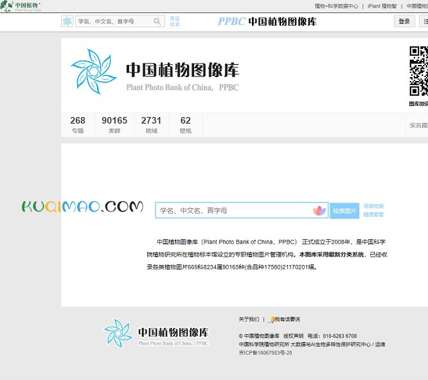Click the PPBC 中国植物图像库 header title
428x380 pixels.
click(267, 21)
